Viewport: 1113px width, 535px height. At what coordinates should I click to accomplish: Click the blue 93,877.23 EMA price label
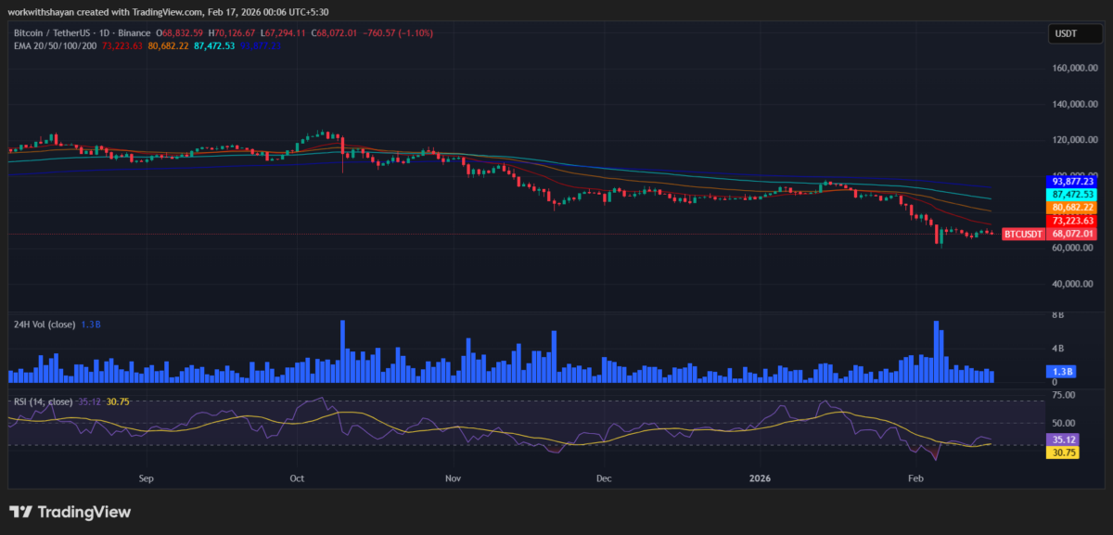[x=1072, y=181]
